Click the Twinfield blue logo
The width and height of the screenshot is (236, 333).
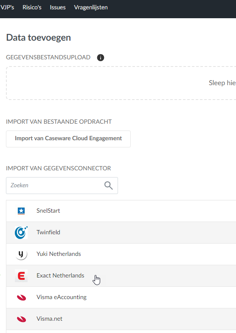pyautogui.click(x=21, y=233)
